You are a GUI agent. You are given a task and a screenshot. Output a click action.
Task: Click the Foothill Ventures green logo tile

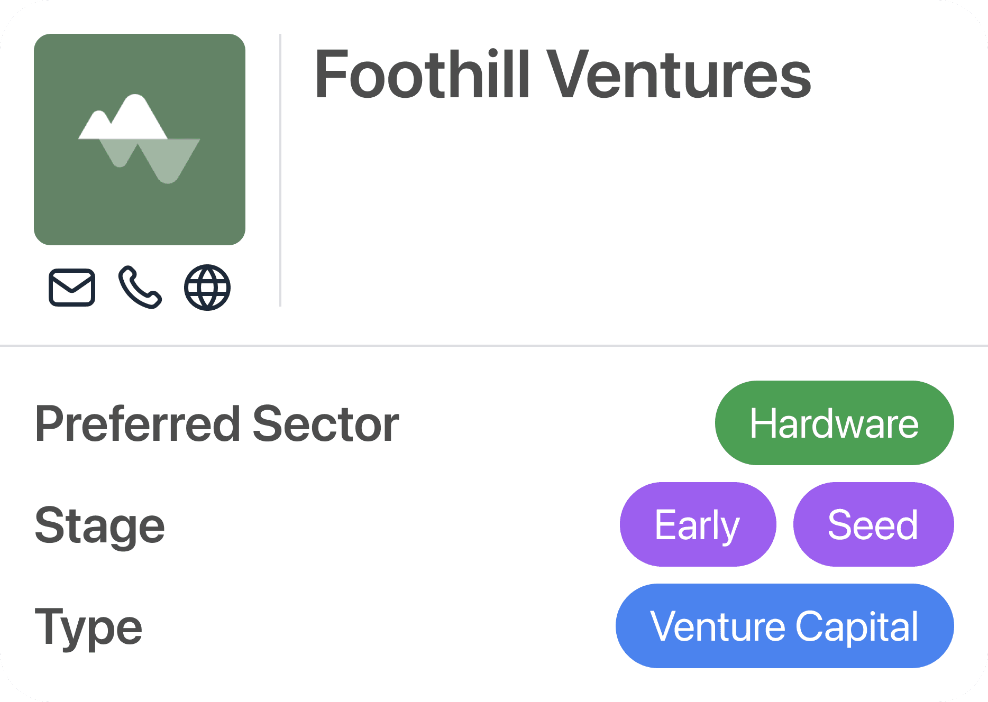pyautogui.click(x=140, y=211)
